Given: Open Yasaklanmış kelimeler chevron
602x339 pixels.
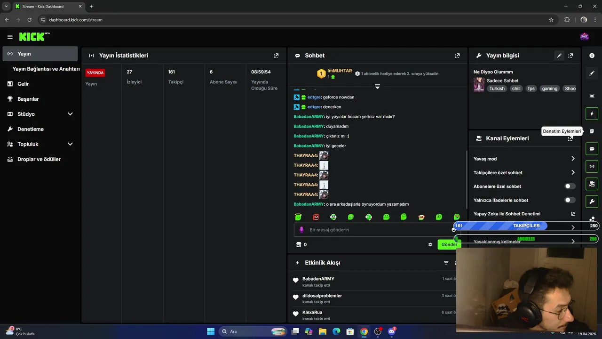Looking at the screenshot, I should [573, 241].
